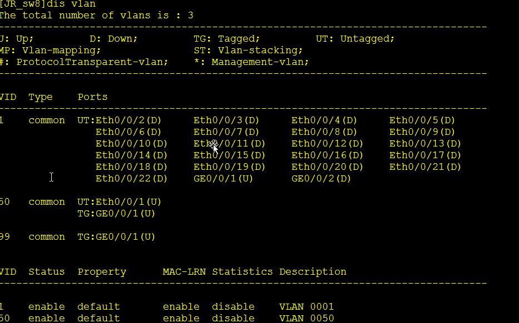519x323 pixels.
Task: Click the 'Management-vlan' legend text
Action: pos(260,62)
